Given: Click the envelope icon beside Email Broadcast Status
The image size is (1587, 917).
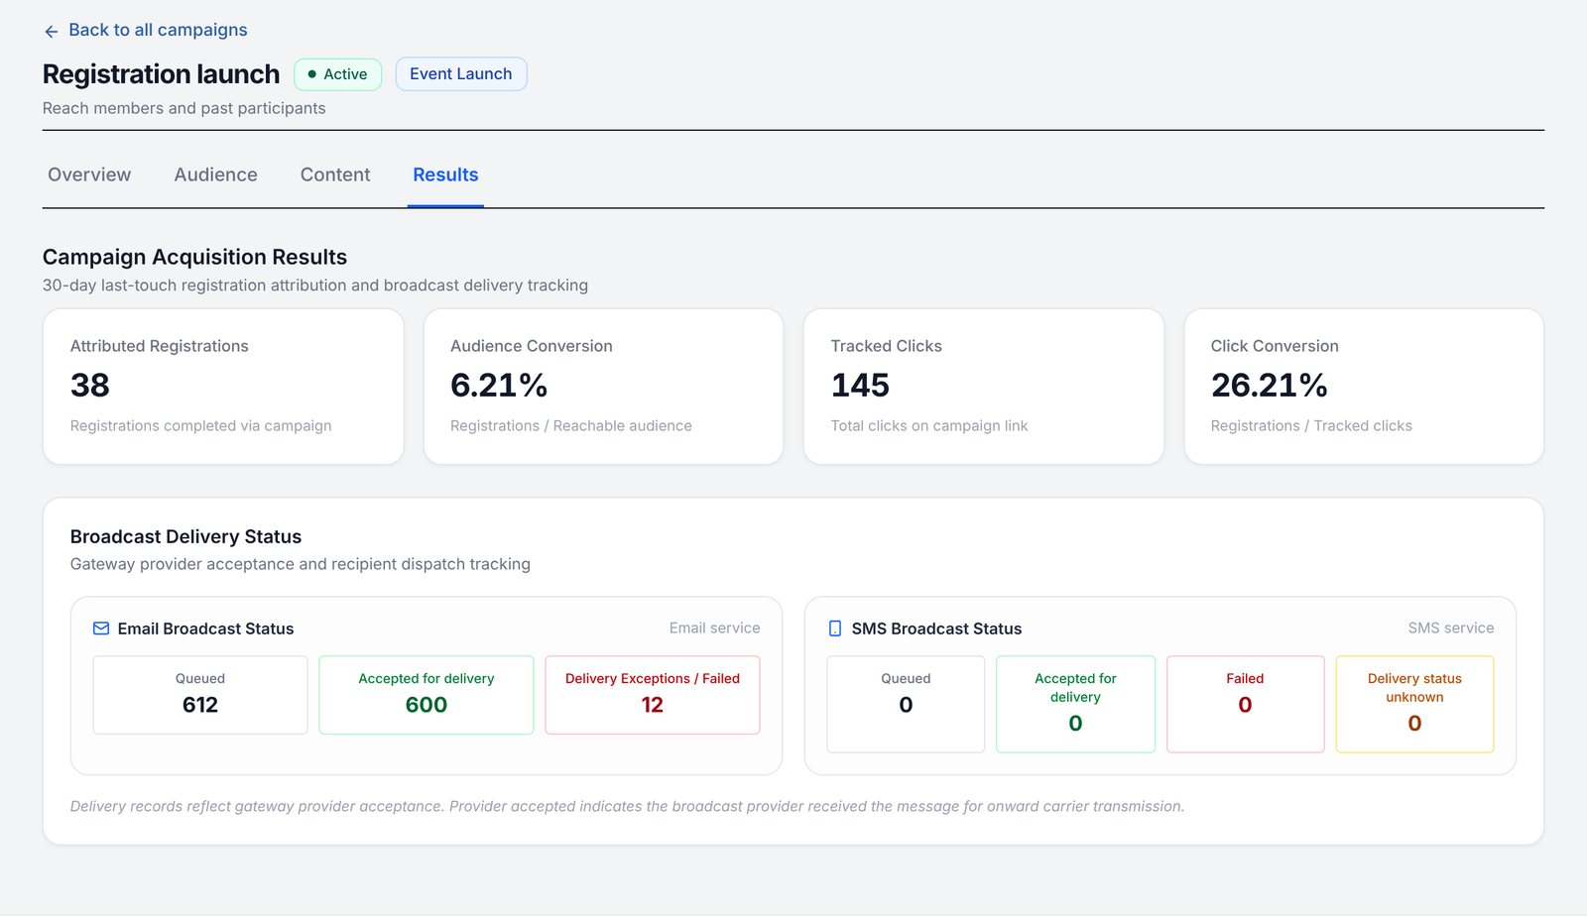Looking at the screenshot, I should click(101, 629).
